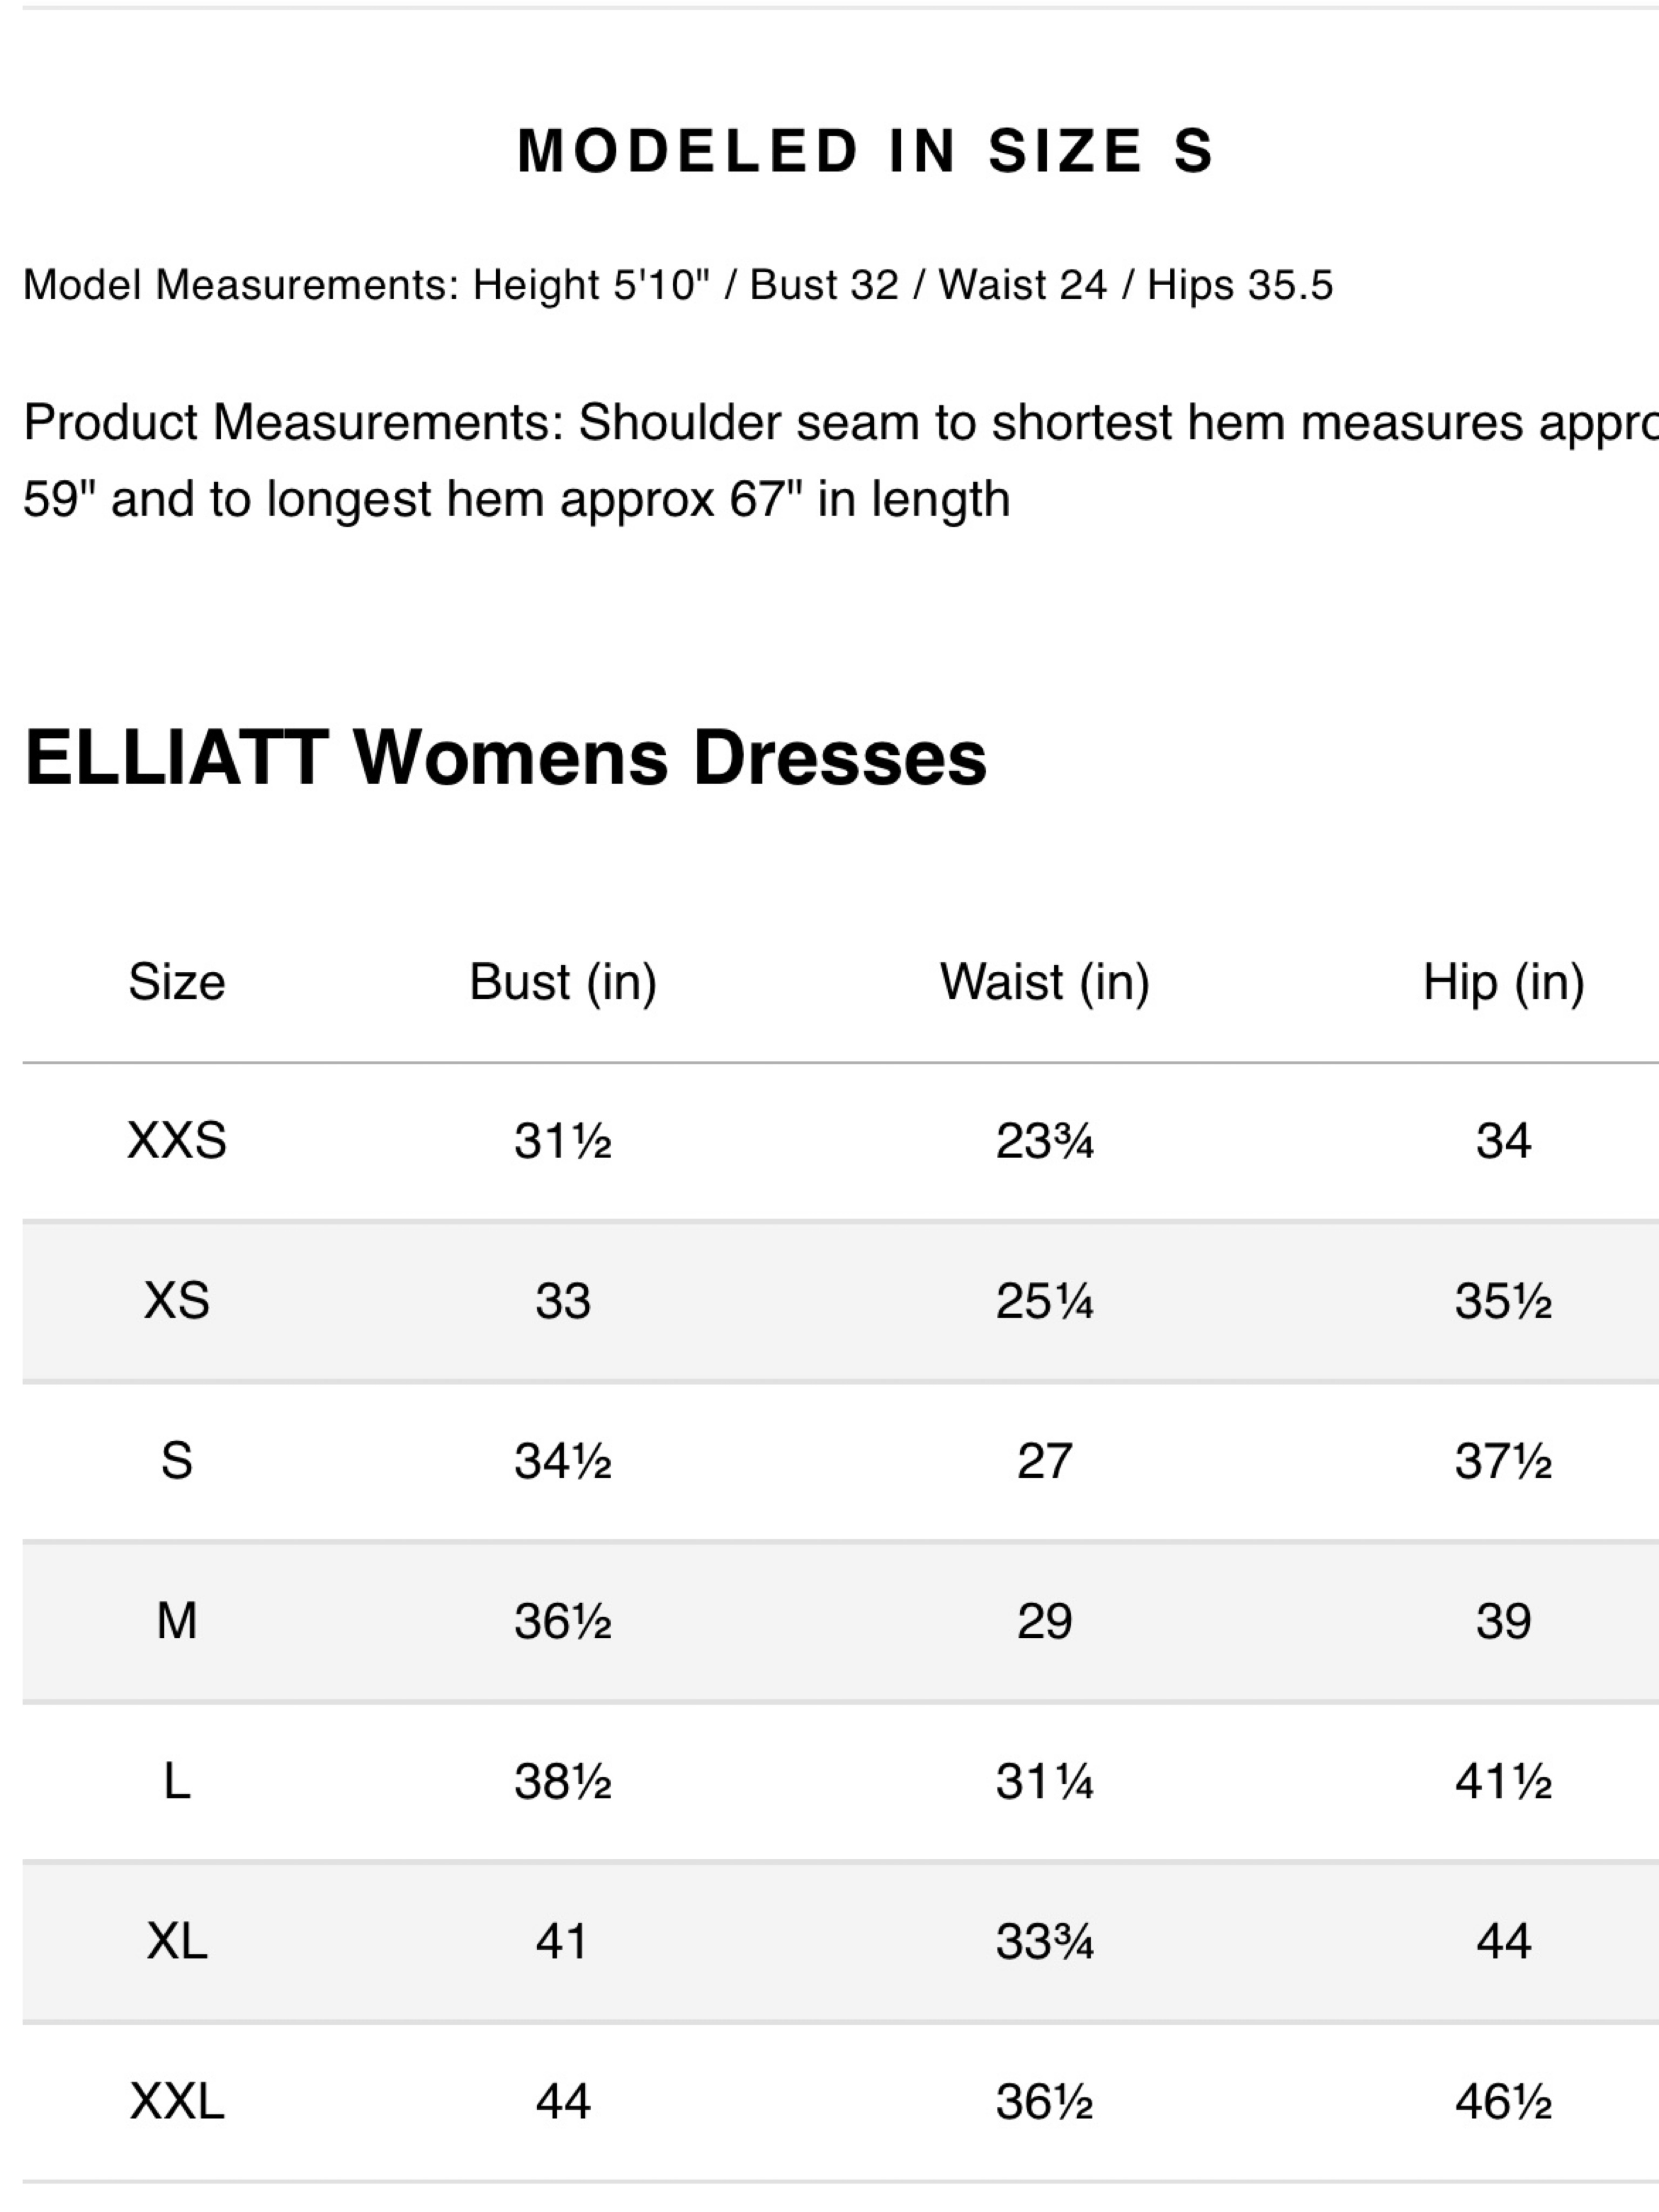Click the 33¾ waist value for XL
This screenshot has height=2212, width=1659.
[x=1045, y=1941]
